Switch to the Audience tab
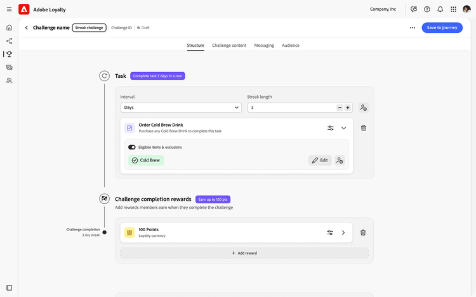This screenshot has width=476, height=297. (x=291, y=46)
